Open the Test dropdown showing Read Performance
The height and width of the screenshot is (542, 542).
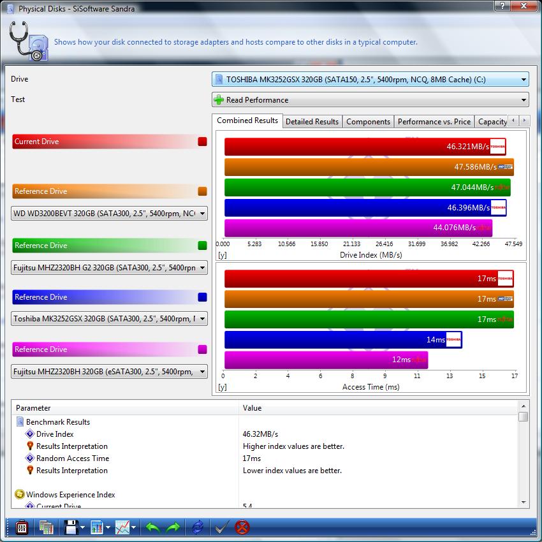370,100
